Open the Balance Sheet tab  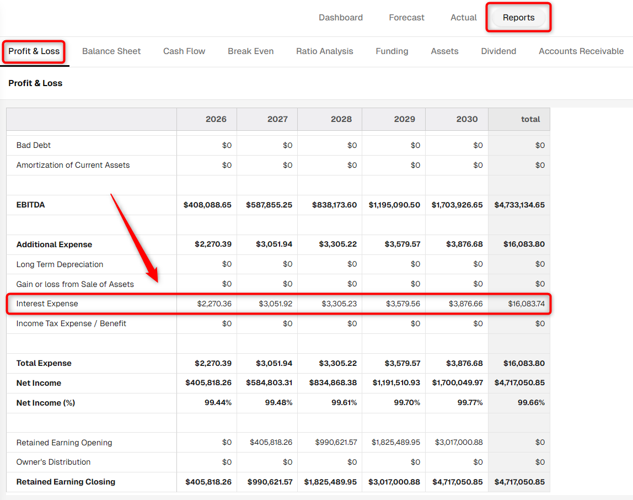point(111,51)
